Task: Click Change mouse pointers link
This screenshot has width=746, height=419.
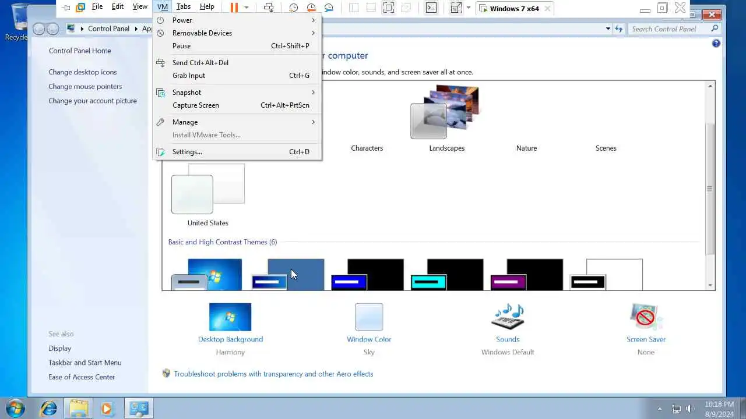Action: click(85, 87)
